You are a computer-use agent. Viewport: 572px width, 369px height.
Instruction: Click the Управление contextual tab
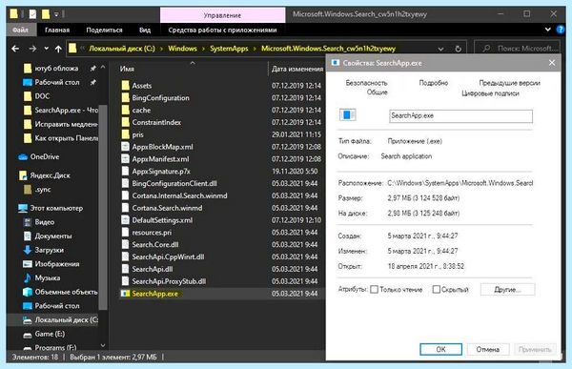click(222, 15)
